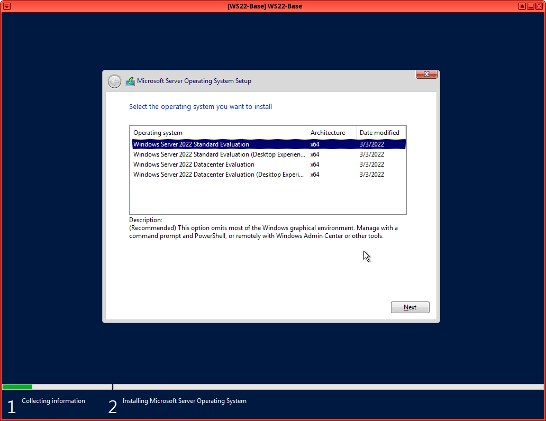
Task: Click Installing Microsoft Server Operating System label
Action: tap(184, 401)
